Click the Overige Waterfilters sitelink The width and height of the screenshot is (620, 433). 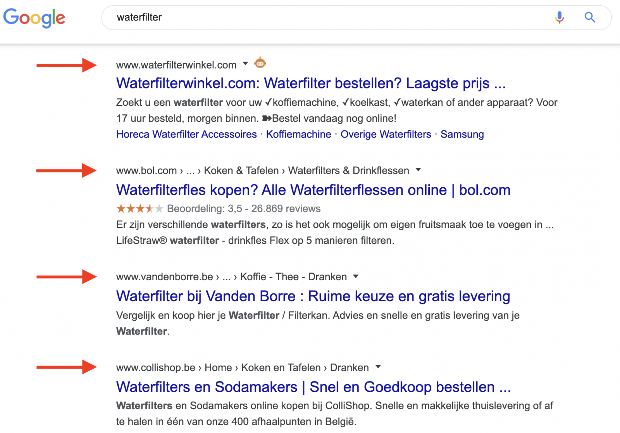pos(386,134)
